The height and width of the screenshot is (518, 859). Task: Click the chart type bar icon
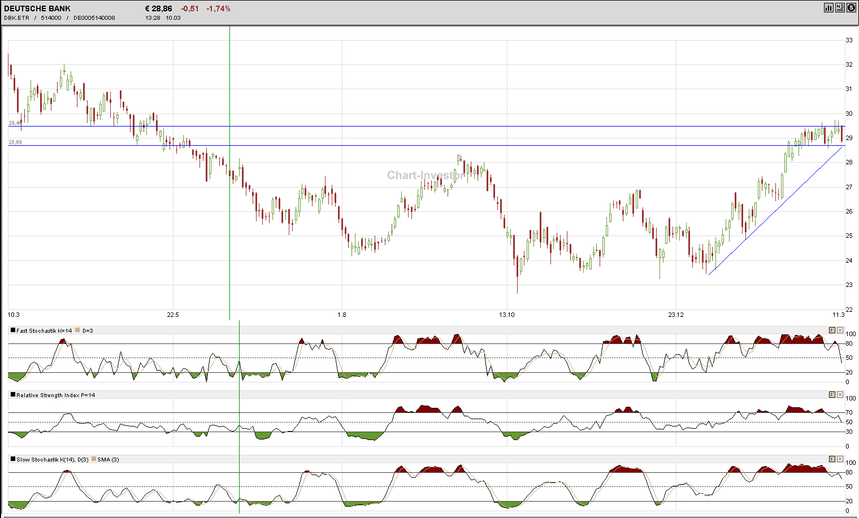[x=828, y=7]
